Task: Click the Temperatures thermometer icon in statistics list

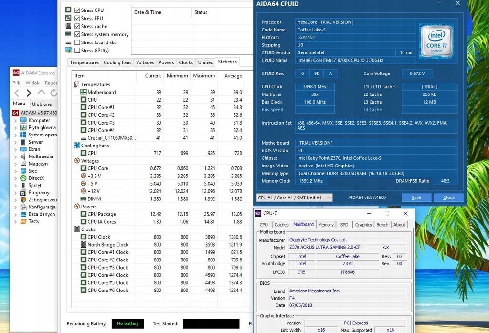Action: (x=77, y=84)
